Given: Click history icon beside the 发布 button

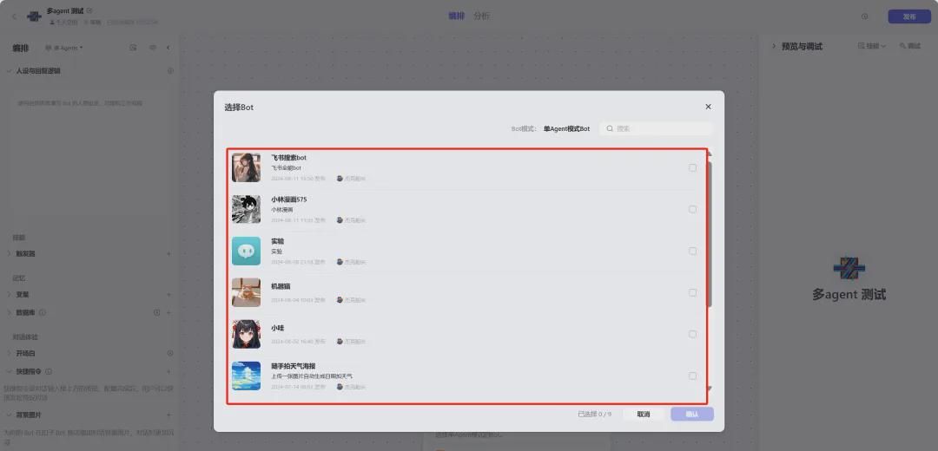Looking at the screenshot, I should pyautogui.click(x=864, y=16).
